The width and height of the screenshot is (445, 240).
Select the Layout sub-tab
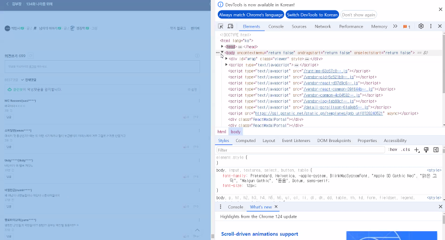click(x=269, y=140)
